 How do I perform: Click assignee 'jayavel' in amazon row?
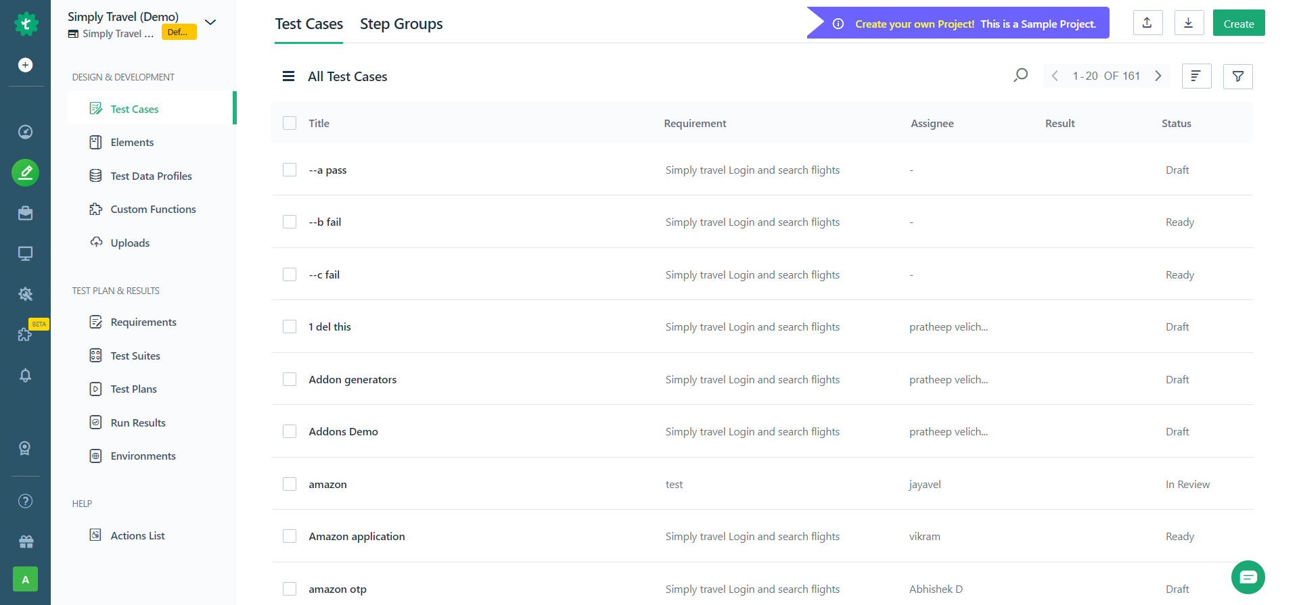(925, 484)
